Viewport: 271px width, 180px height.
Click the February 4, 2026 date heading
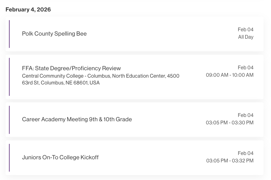tap(28, 10)
